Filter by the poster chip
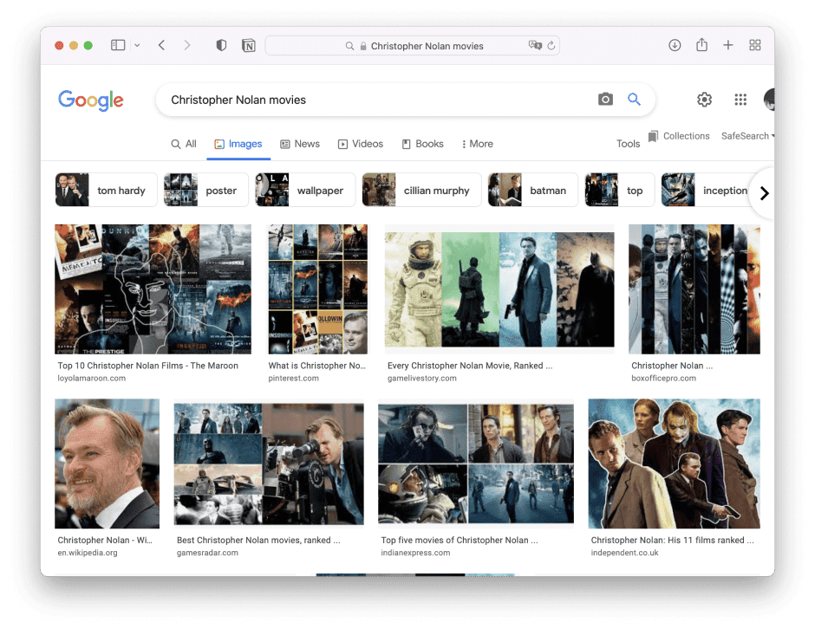 (205, 190)
